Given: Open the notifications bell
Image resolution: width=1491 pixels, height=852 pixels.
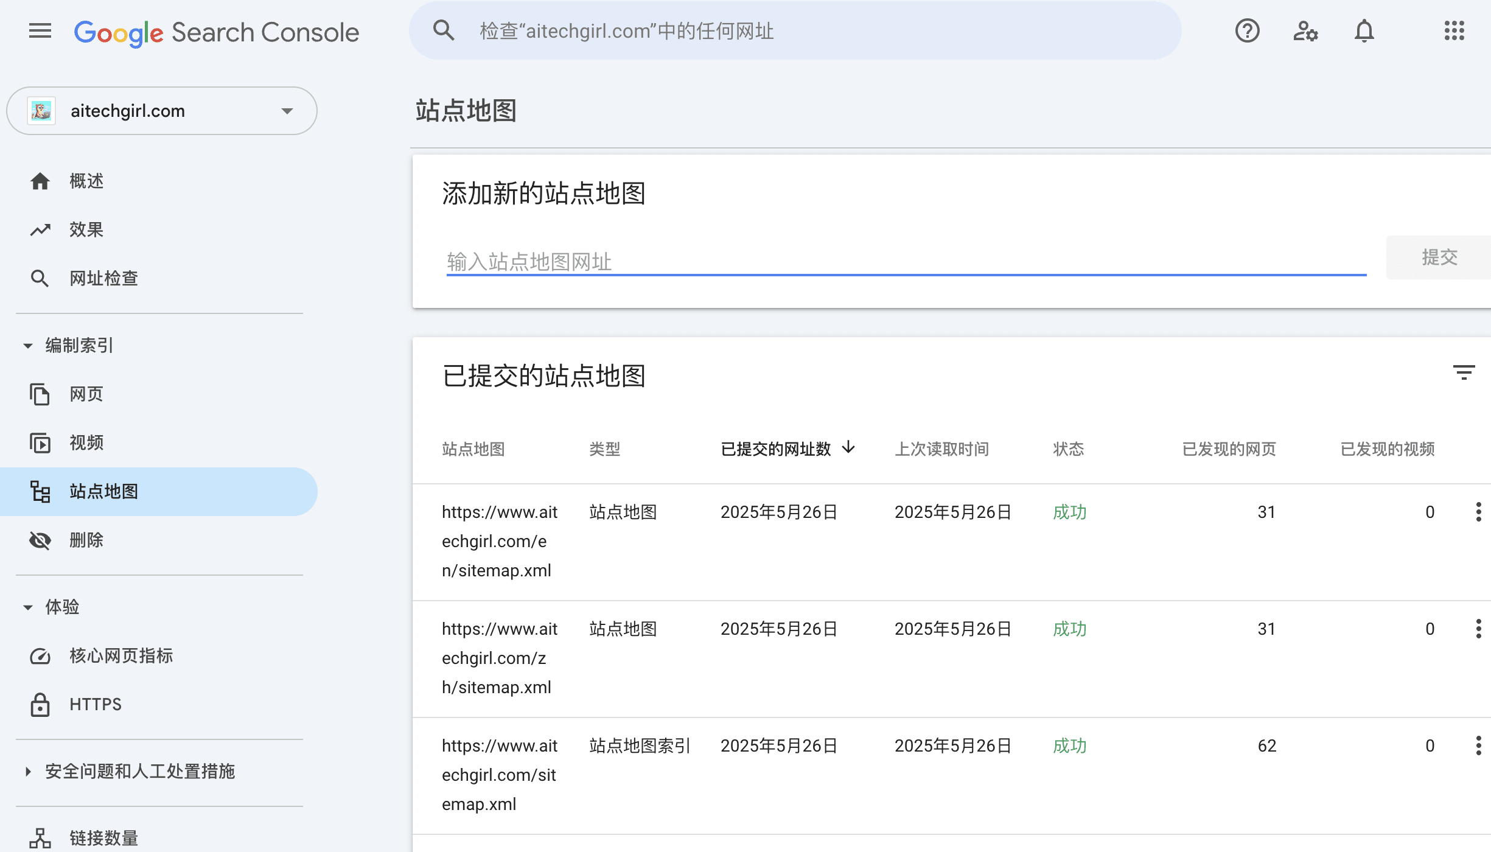Looking at the screenshot, I should (1364, 30).
